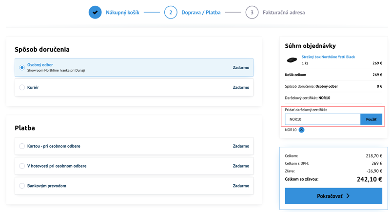390x212 pixels.
Task: Open the Doprava / Platba step
Action: tap(201, 13)
